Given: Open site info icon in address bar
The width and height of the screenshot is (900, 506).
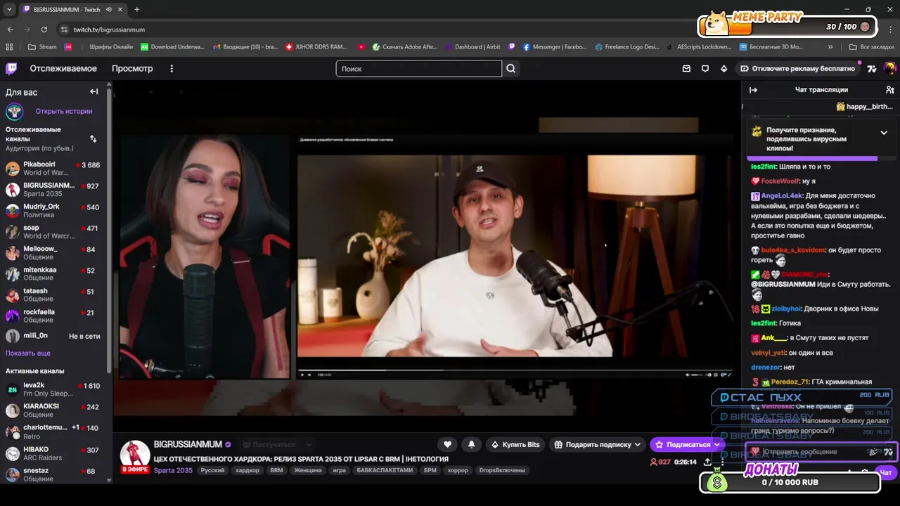Looking at the screenshot, I should pos(64,30).
